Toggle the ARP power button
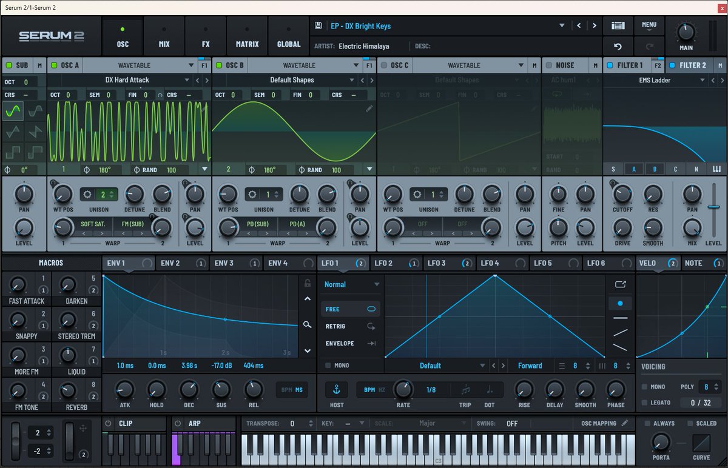Screen dimensions: 728x468 178,423
